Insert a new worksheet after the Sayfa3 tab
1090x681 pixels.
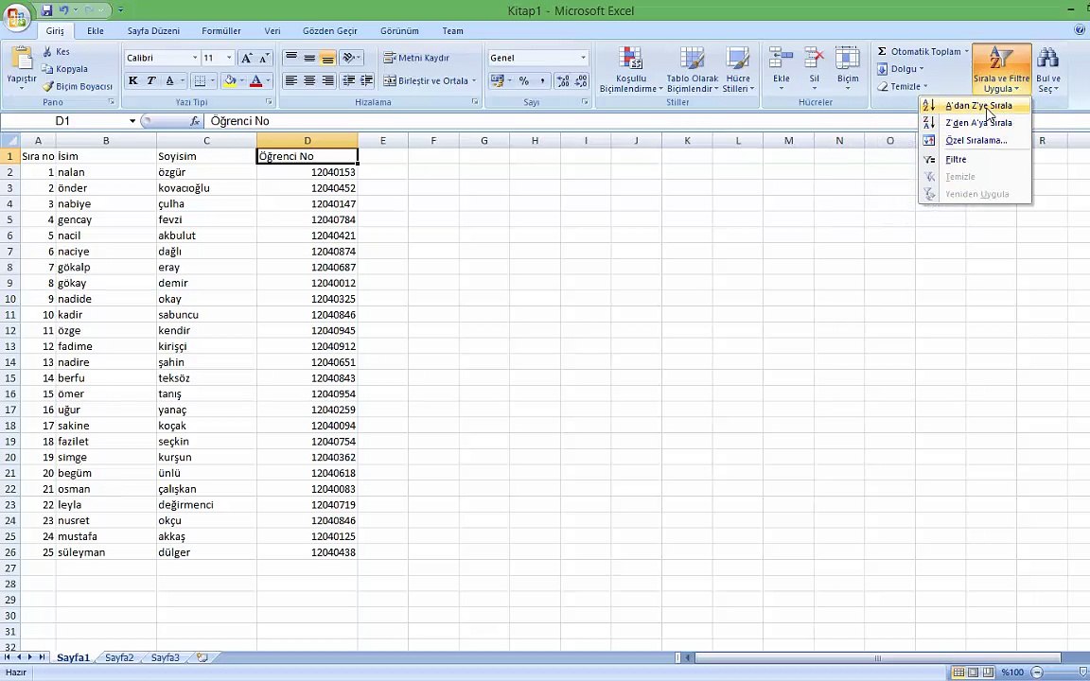point(202,657)
